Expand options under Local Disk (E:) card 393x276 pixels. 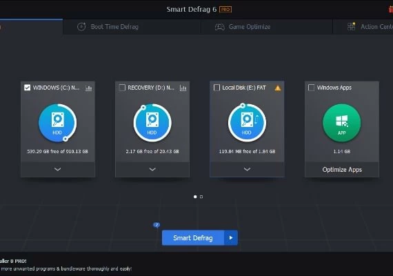coord(247,169)
